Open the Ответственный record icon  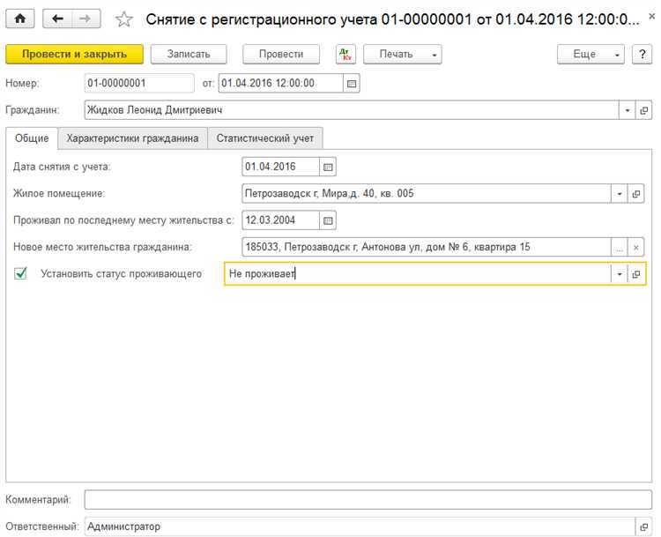[x=643, y=527]
